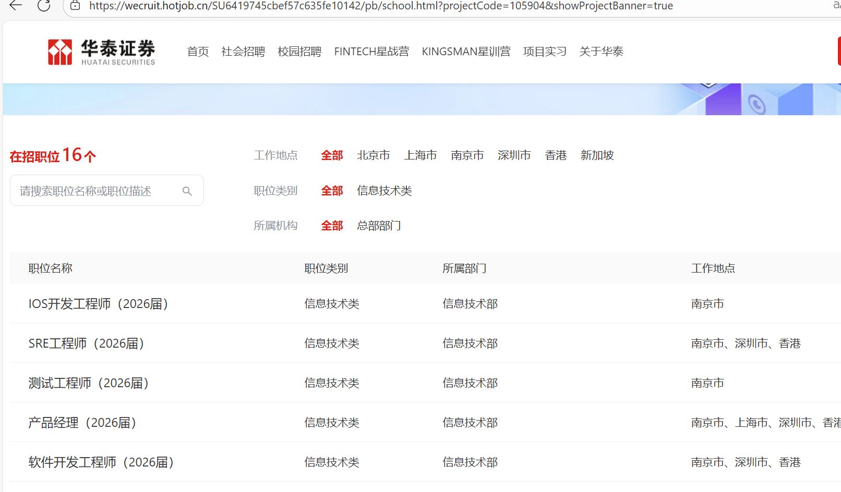Open 关于华泰 navigation item

(x=601, y=52)
